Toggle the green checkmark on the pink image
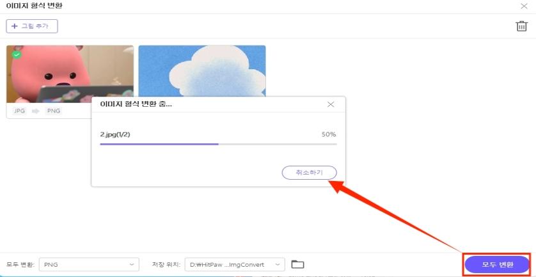Screen dimensions: 536x277 (x=17, y=55)
